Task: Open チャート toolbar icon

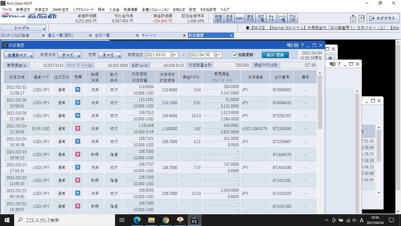Action: [x=271, y=18]
